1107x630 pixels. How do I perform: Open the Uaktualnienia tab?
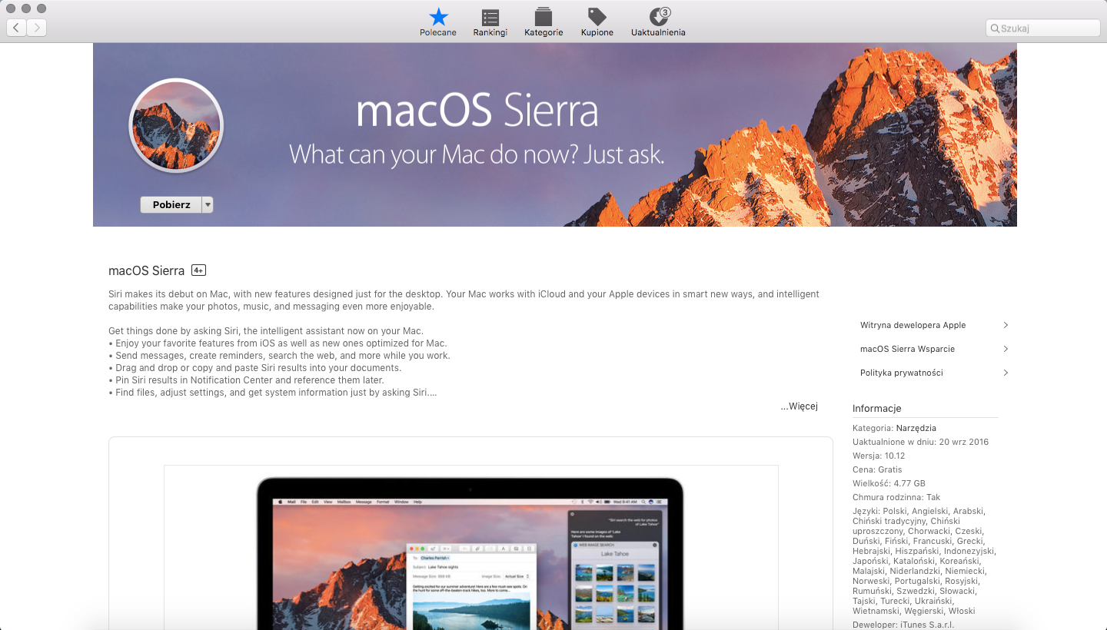pyautogui.click(x=658, y=22)
